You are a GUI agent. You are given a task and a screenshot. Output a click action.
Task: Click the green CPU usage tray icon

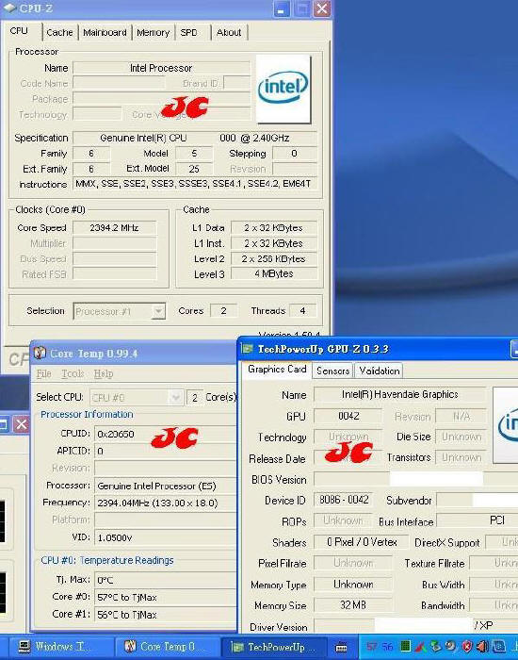pyautogui.click(x=405, y=647)
